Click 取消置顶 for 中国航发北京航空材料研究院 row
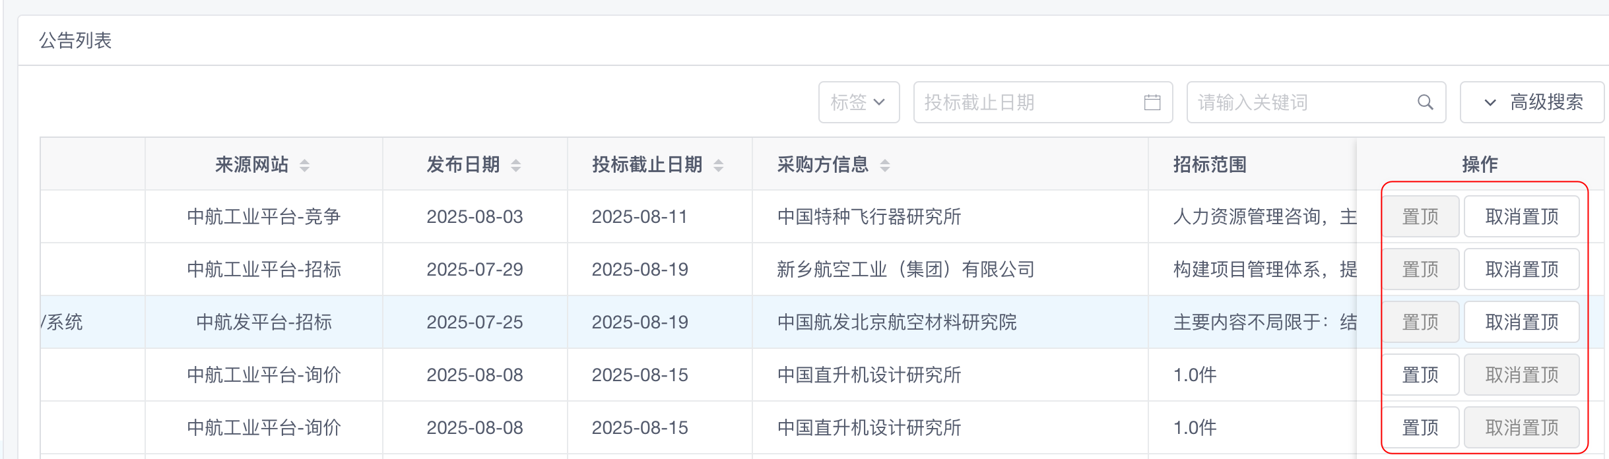Screen dimensions: 1609x459 [x=1521, y=322]
